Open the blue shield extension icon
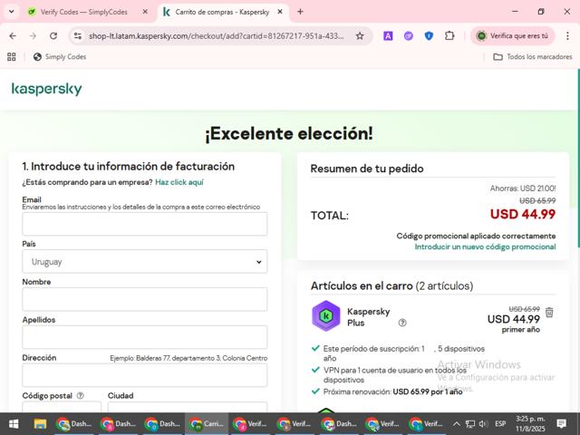 coord(429,36)
